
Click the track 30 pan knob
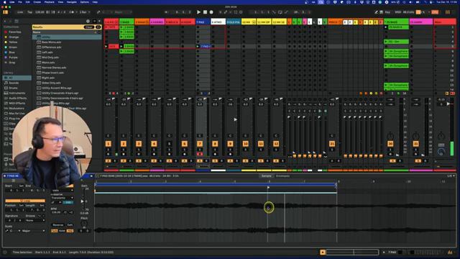pyautogui.click(x=390, y=136)
